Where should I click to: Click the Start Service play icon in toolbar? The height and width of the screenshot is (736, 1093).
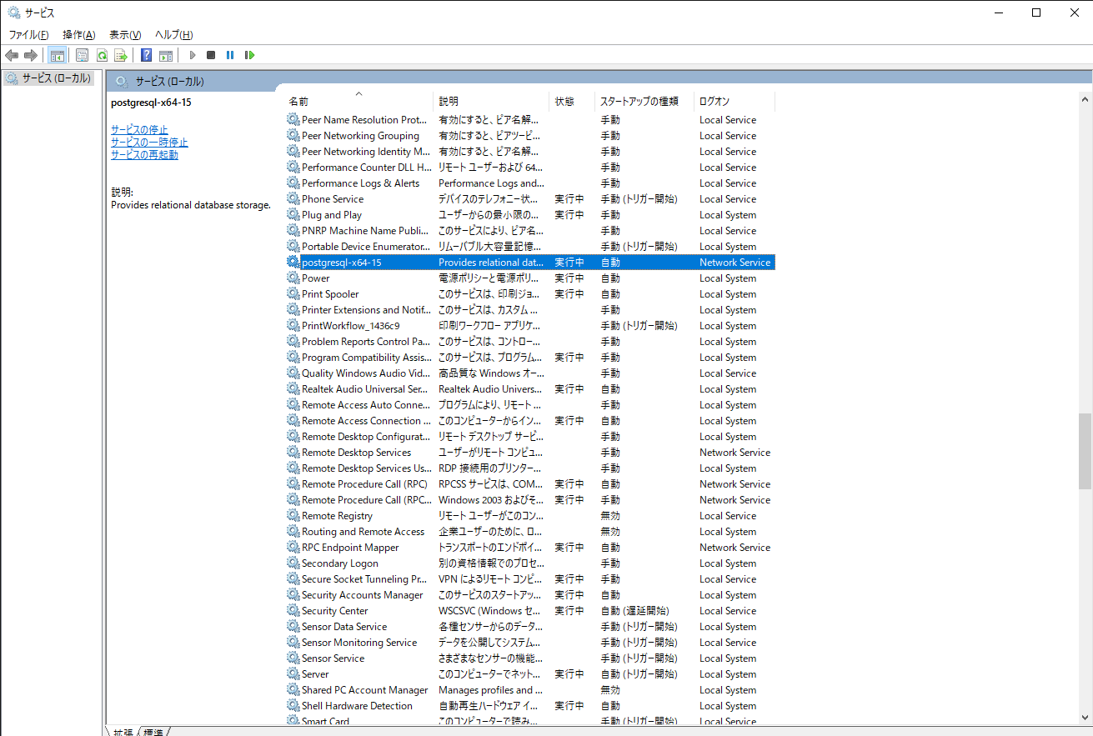click(193, 55)
